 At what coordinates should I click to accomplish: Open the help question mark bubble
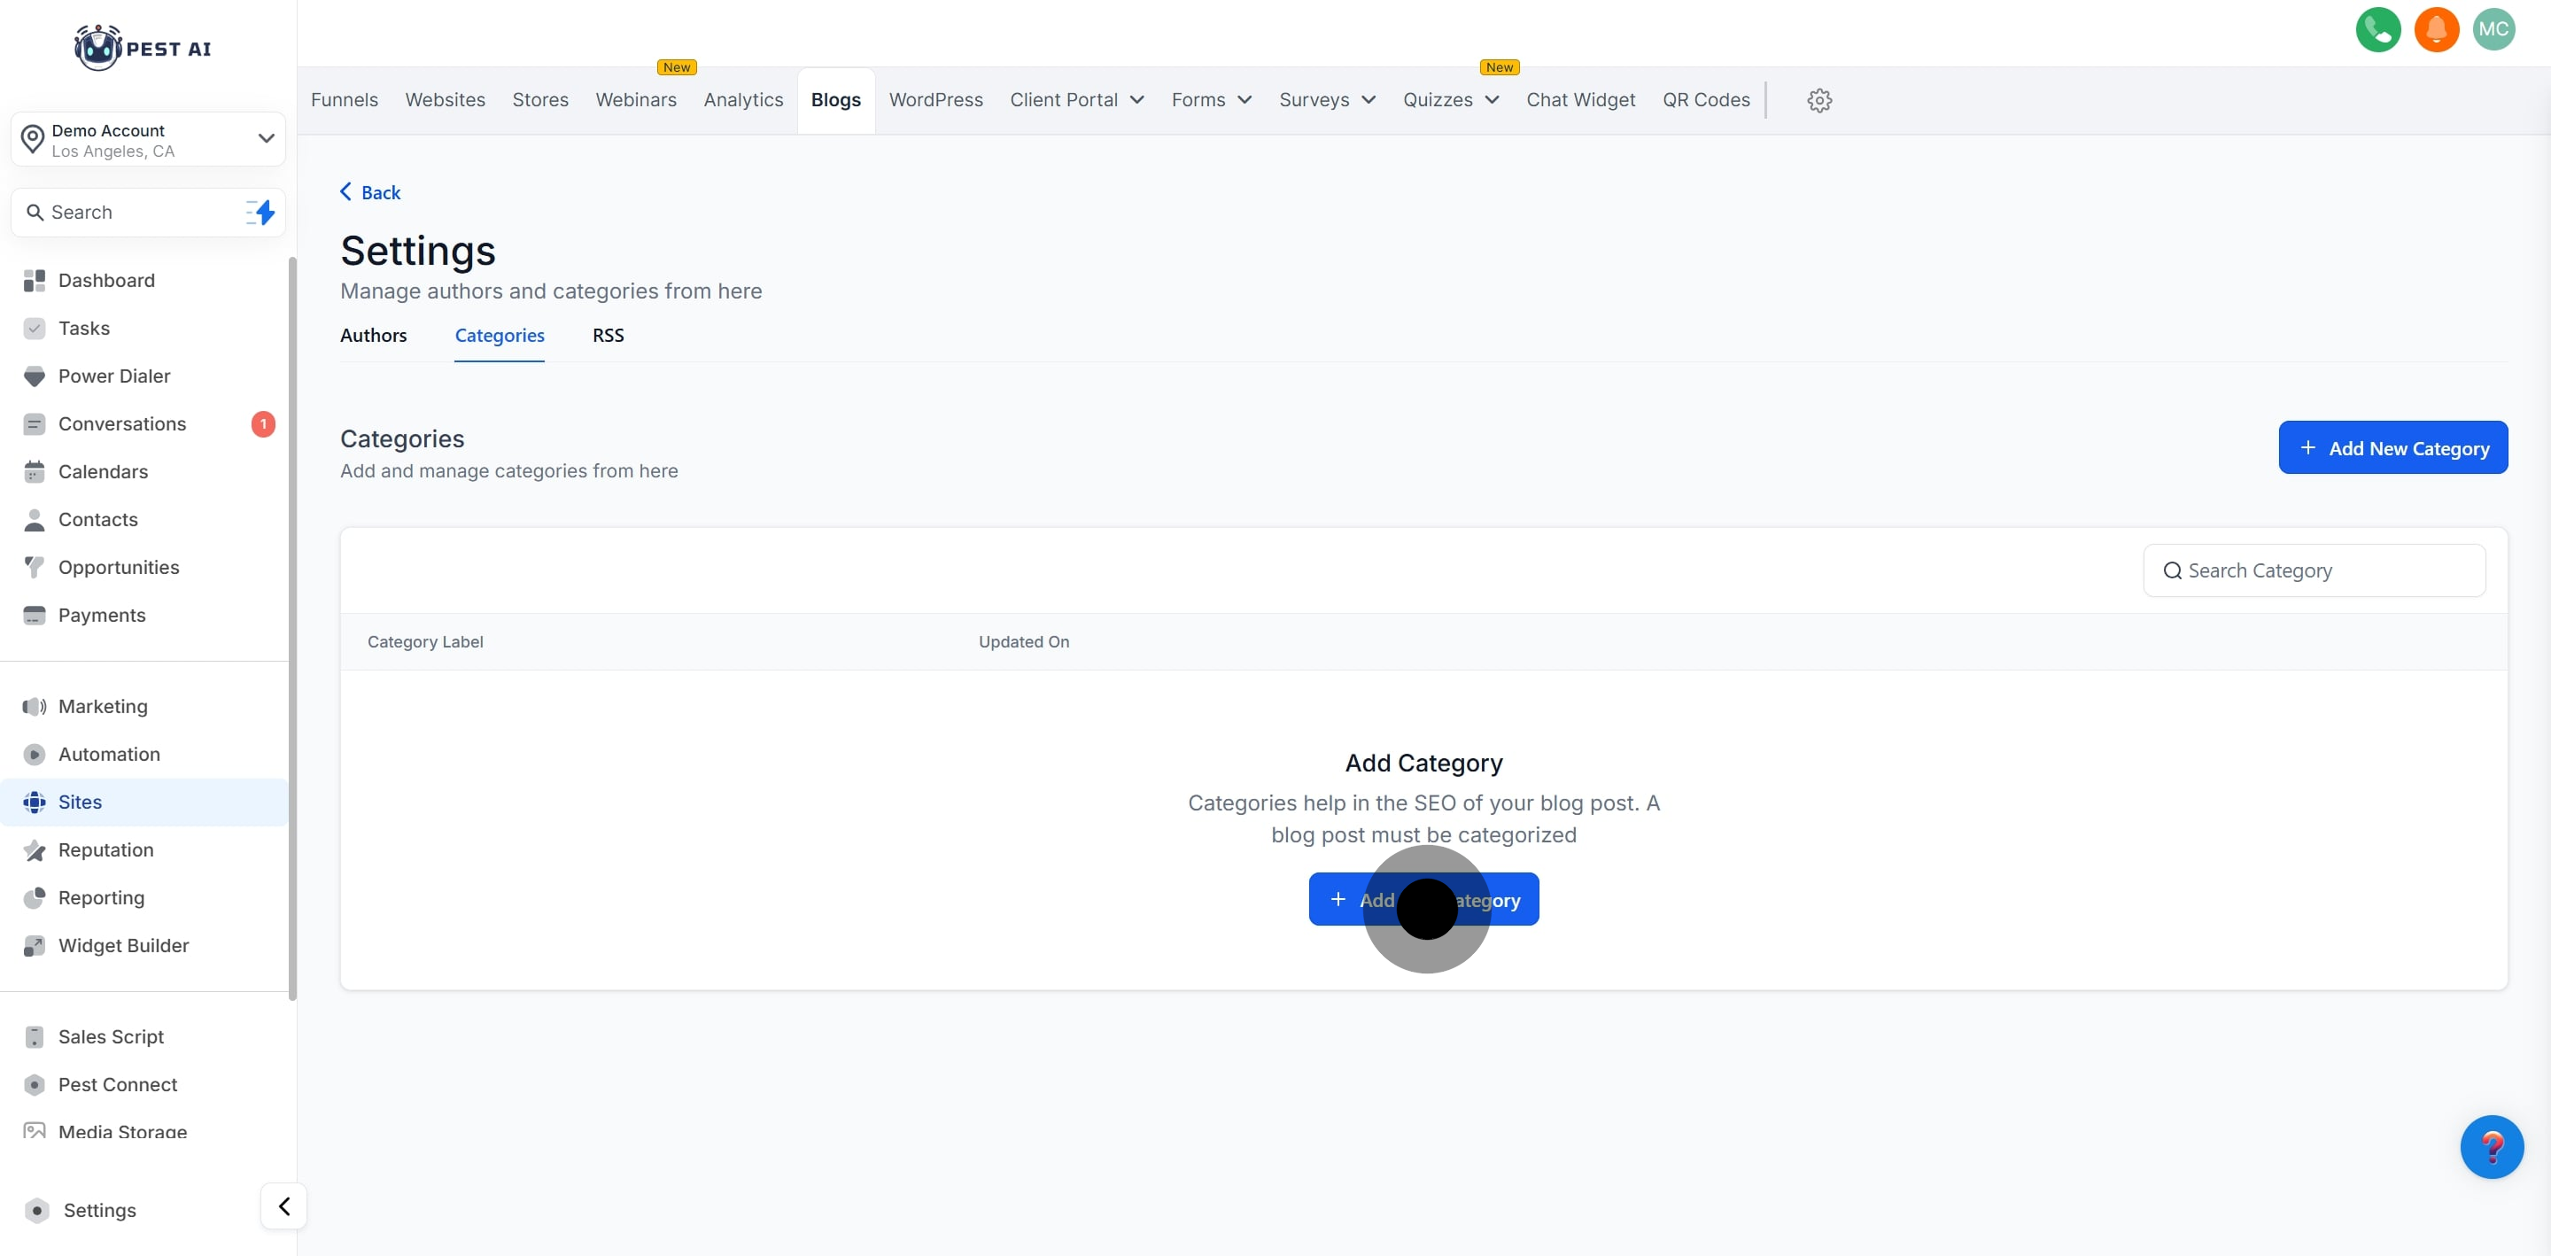pos(2491,1146)
